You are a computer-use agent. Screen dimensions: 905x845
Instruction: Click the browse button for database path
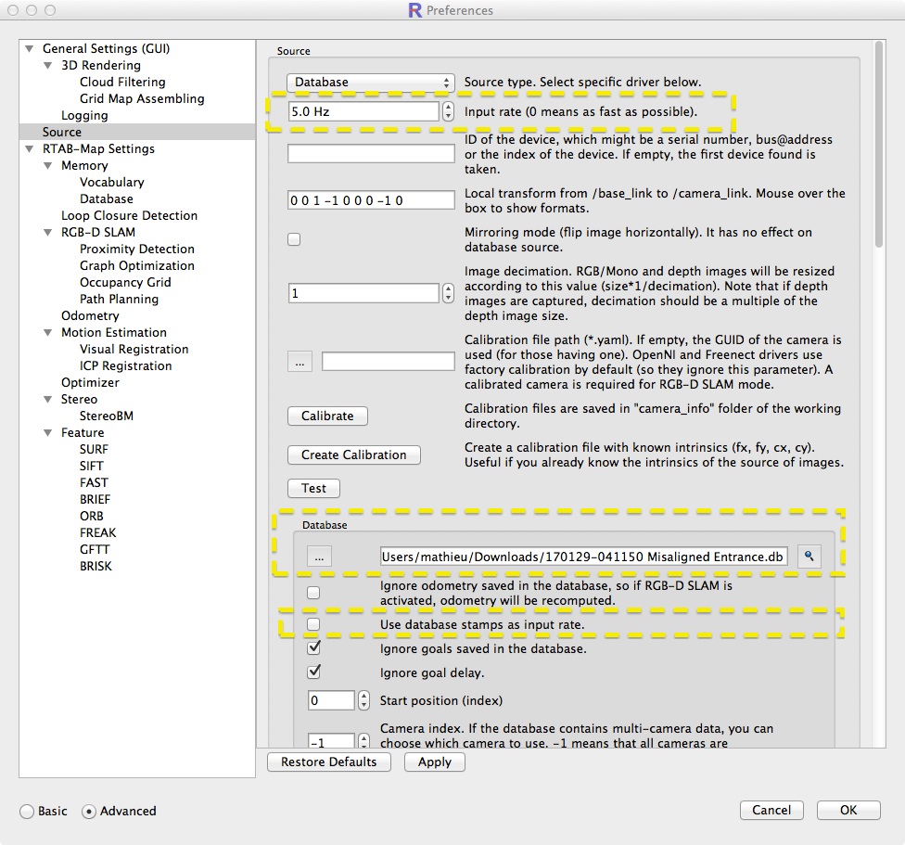[318, 557]
